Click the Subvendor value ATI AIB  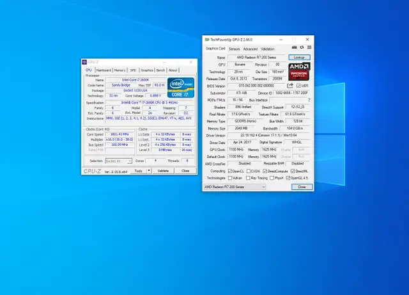pyautogui.click(x=242, y=93)
